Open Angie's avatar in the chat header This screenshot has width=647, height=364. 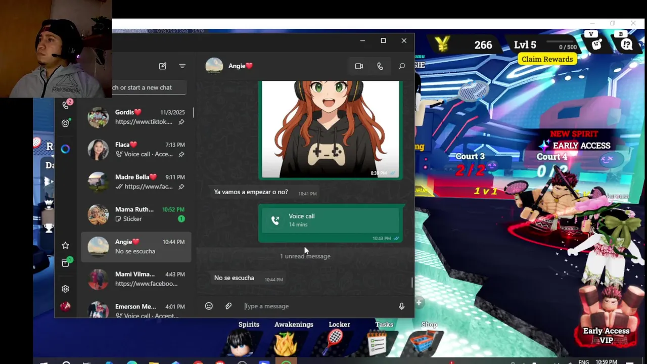click(x=214, y=66)
